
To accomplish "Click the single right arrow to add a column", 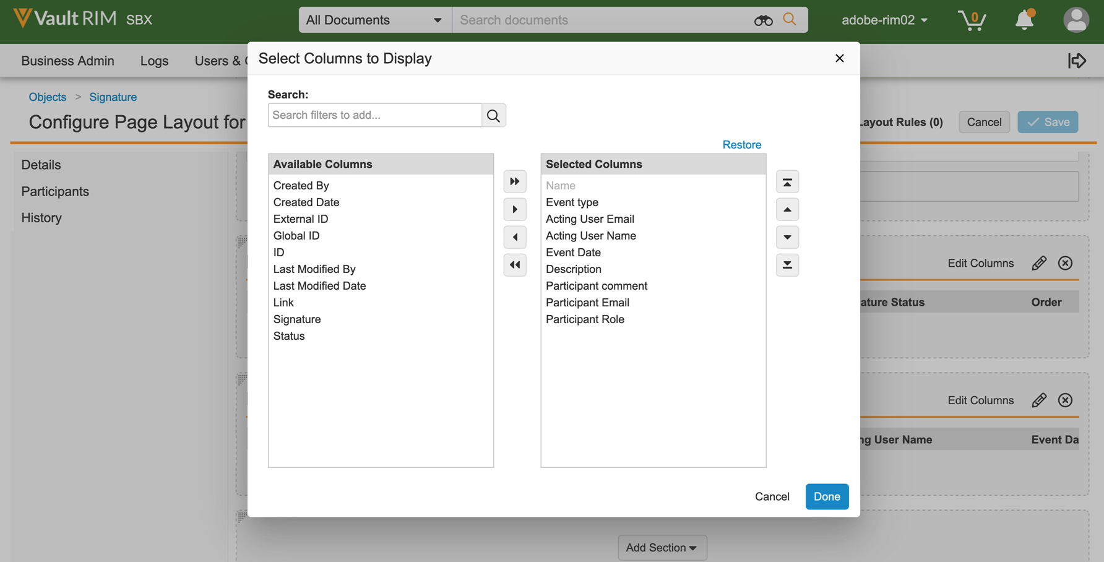I will [x=514, y=209].
